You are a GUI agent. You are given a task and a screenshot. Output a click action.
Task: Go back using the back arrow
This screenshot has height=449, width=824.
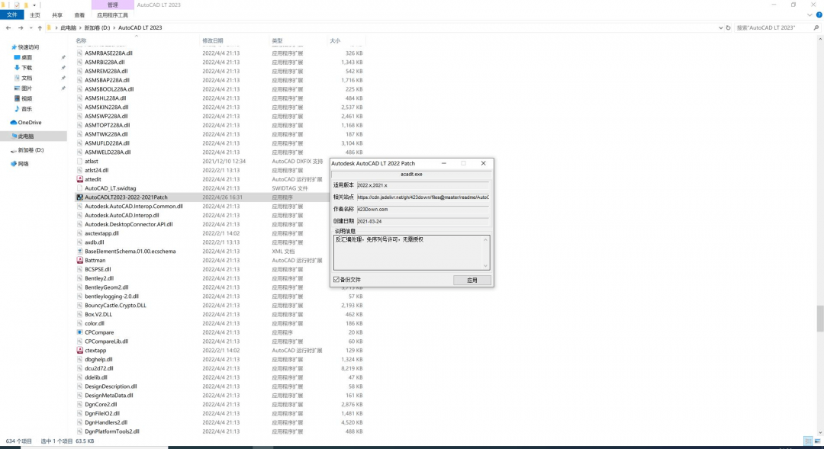(8, 27)
